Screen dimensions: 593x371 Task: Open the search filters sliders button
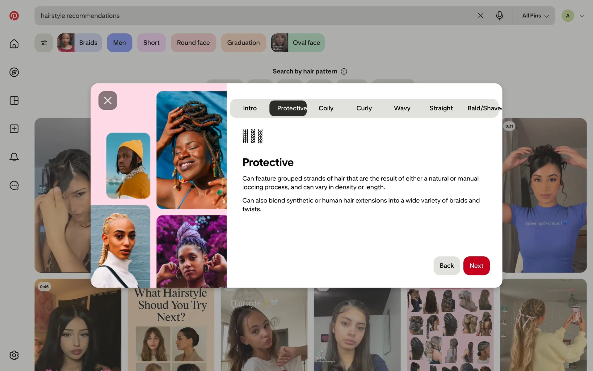[x=44, y=43]
